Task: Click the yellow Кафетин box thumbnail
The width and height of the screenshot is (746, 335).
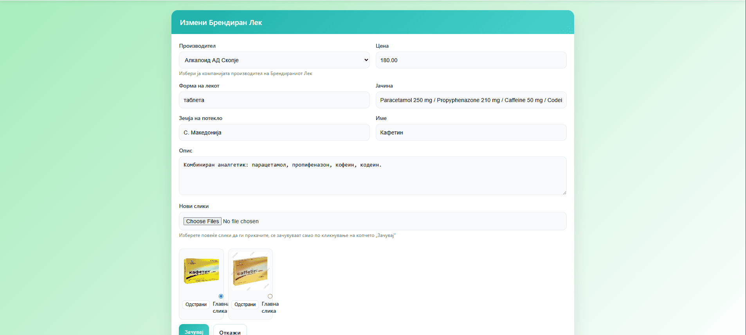Action: tap(201, 271)
